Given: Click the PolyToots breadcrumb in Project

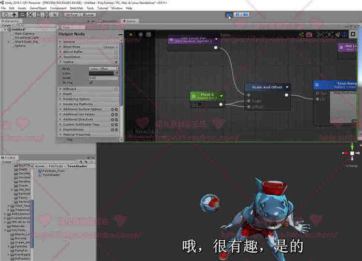Looking at the screenshot, I should pyautogui.click(x=56, y=166).
